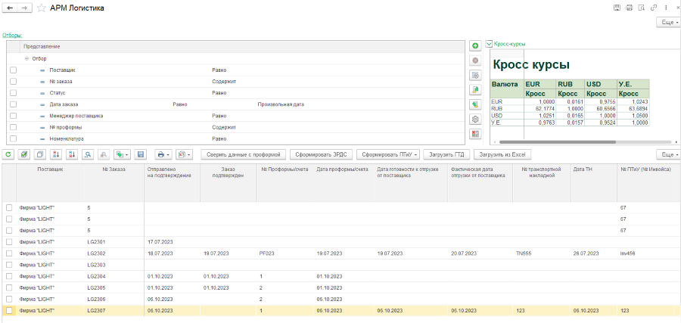681x323 pixels.
Task: Click Сформировать ЗРДС button
Action: (x=321, y=154)
